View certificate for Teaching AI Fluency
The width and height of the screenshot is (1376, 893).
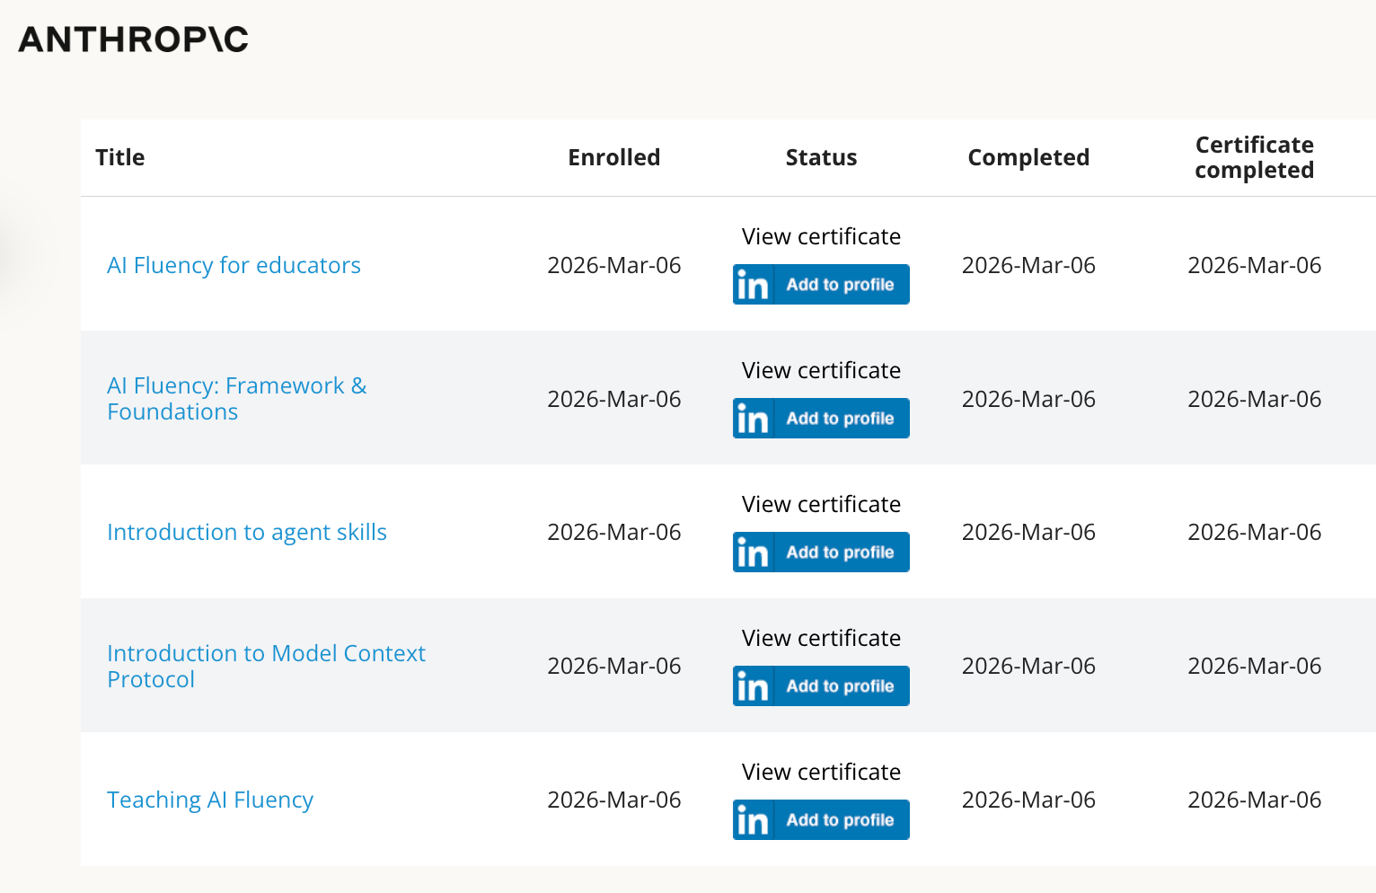click(821, 772)
